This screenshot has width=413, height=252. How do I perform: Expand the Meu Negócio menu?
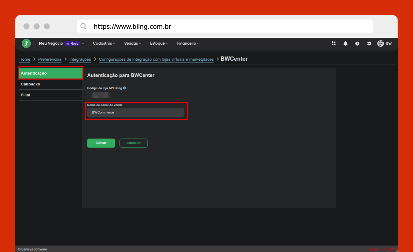point(61,43)
